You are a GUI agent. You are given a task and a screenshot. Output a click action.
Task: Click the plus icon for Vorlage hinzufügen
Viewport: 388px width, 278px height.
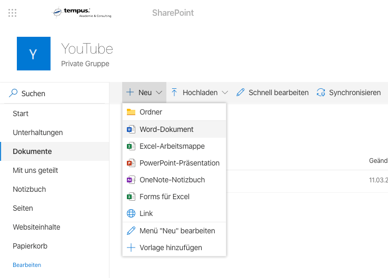[131, 248]
